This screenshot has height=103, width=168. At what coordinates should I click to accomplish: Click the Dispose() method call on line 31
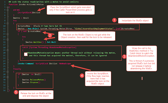point(35,83)
